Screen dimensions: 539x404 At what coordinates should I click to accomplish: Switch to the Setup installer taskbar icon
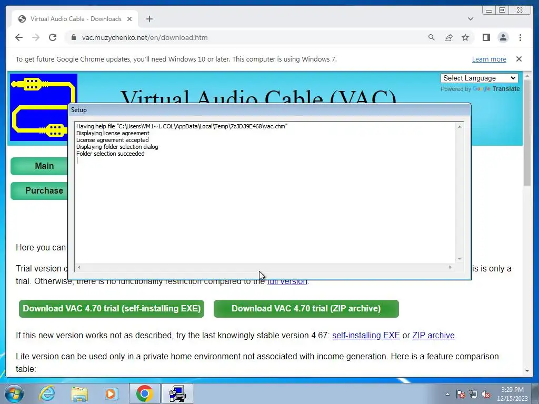[x=177, y=393]
